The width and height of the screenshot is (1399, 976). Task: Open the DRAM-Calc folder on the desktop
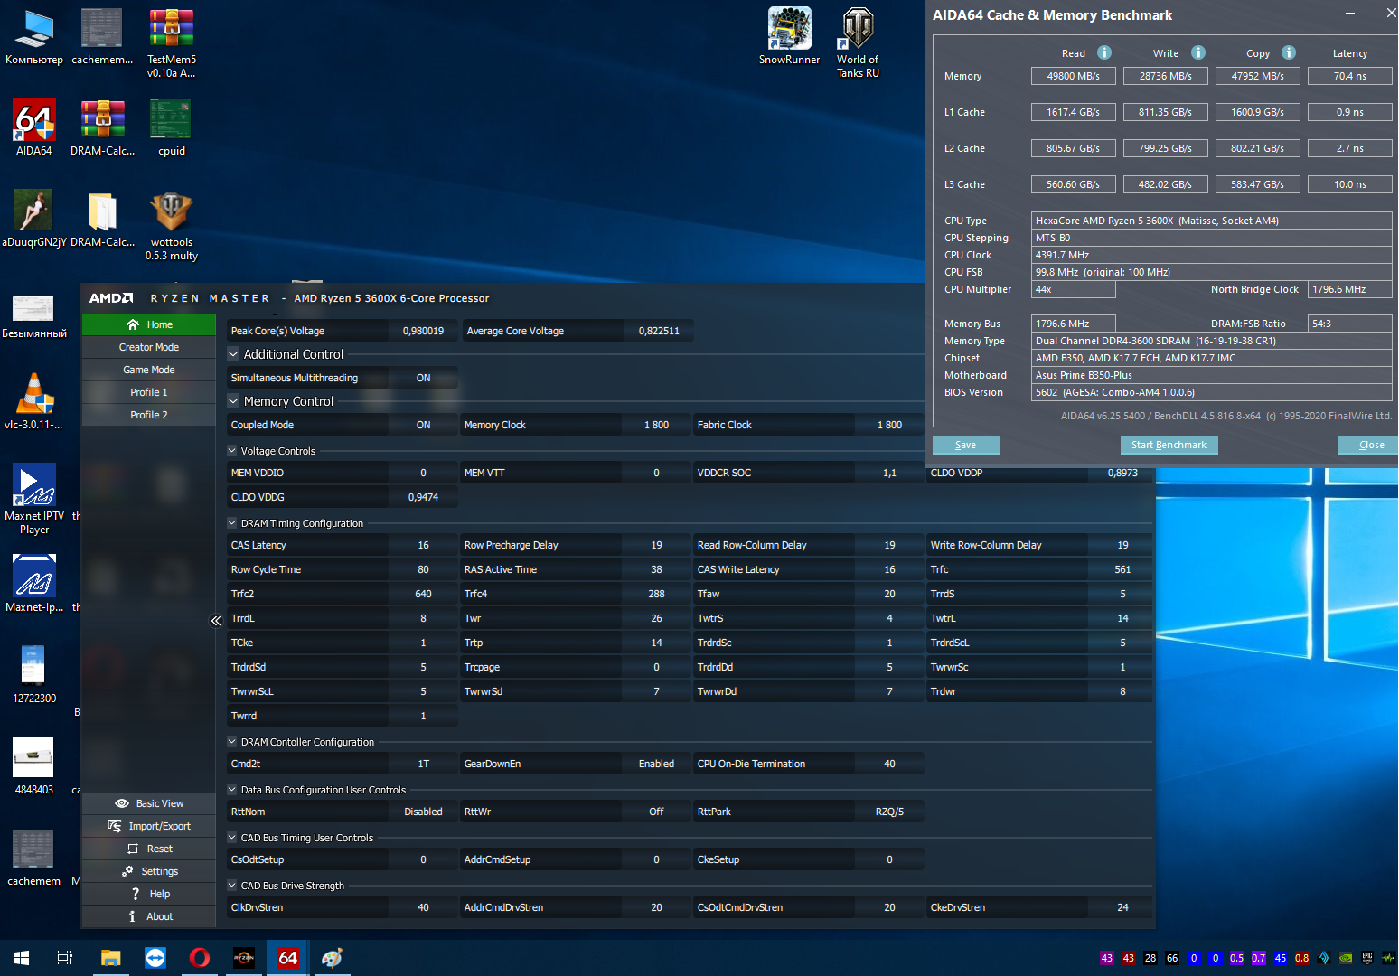pos(103,219)
